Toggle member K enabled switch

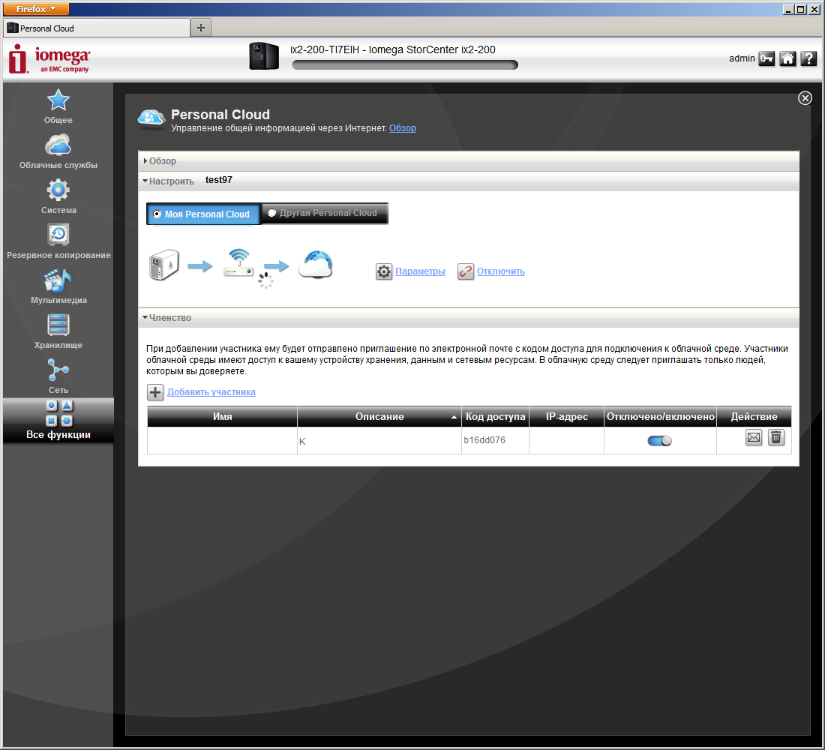coord(659,441)
